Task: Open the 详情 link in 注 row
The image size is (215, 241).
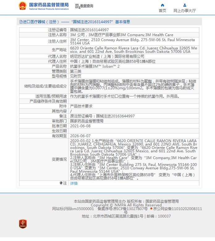Action: [x=74, y=183]
